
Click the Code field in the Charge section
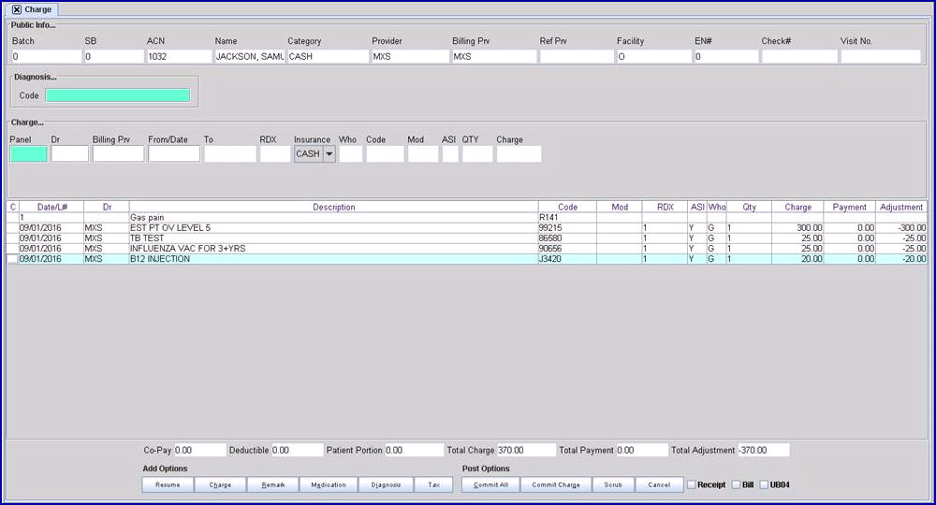[x=385, y=153]
